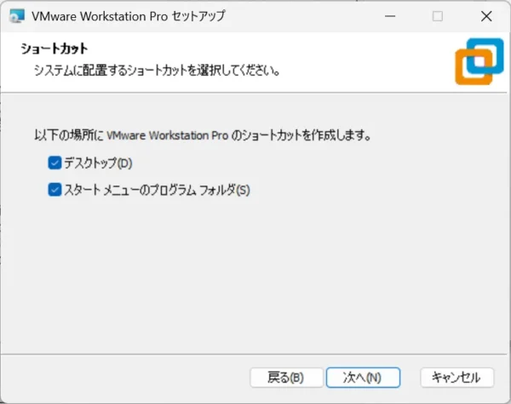Click the VMware Workstation Pro セットアップ window title
The image size is (511, 404).
click(x=128, y=16)
